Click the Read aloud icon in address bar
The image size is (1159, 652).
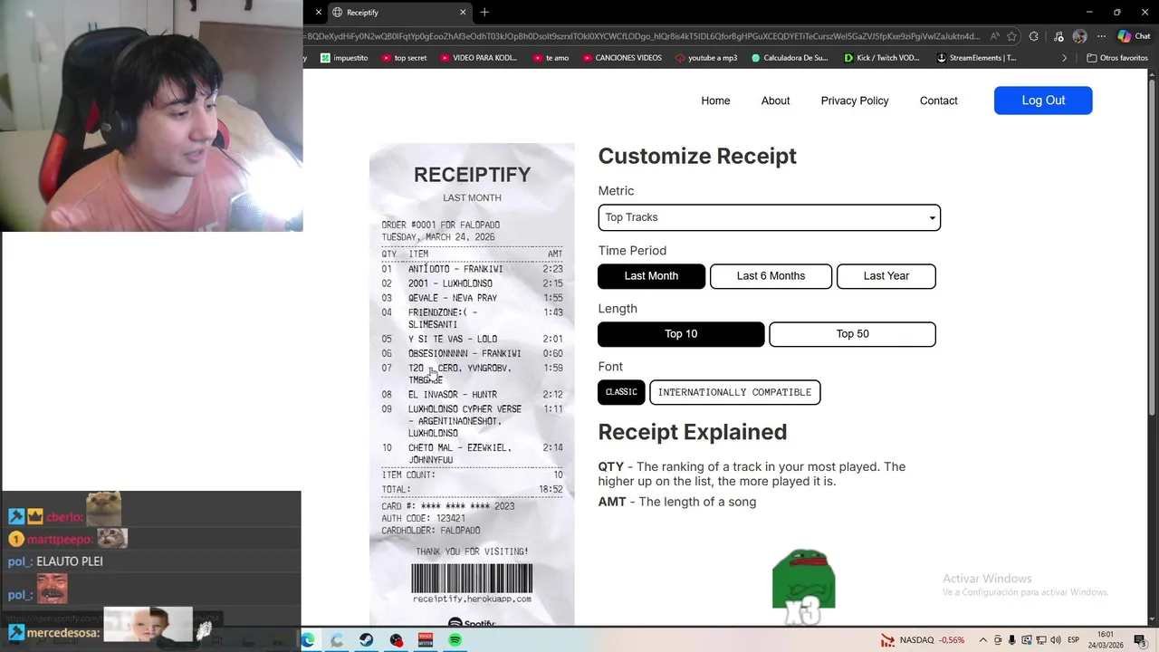(x=995, y=36)
